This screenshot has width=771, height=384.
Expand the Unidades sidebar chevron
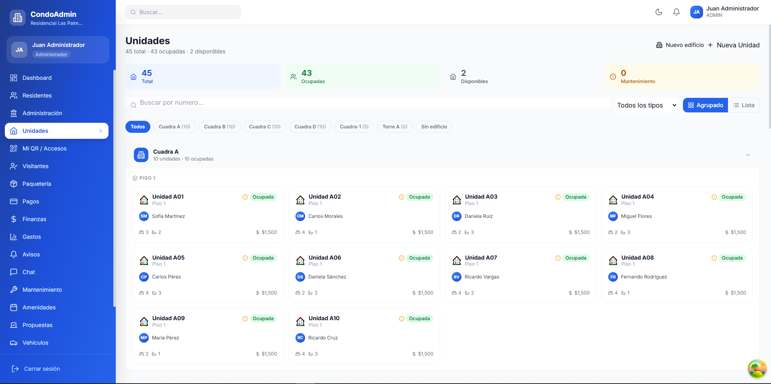pos(100,131)
